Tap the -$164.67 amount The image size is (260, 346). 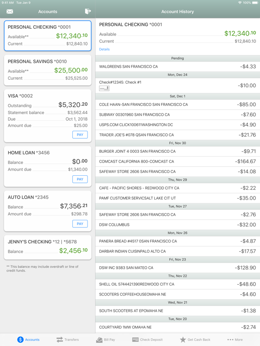tap(246, 162)
